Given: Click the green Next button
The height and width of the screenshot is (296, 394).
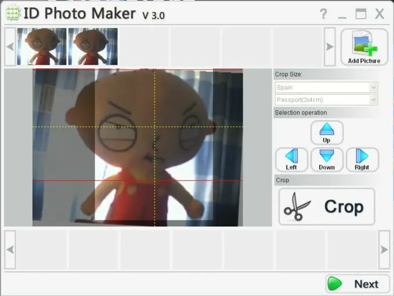Looking at the screenshot, I should (358, 284).
